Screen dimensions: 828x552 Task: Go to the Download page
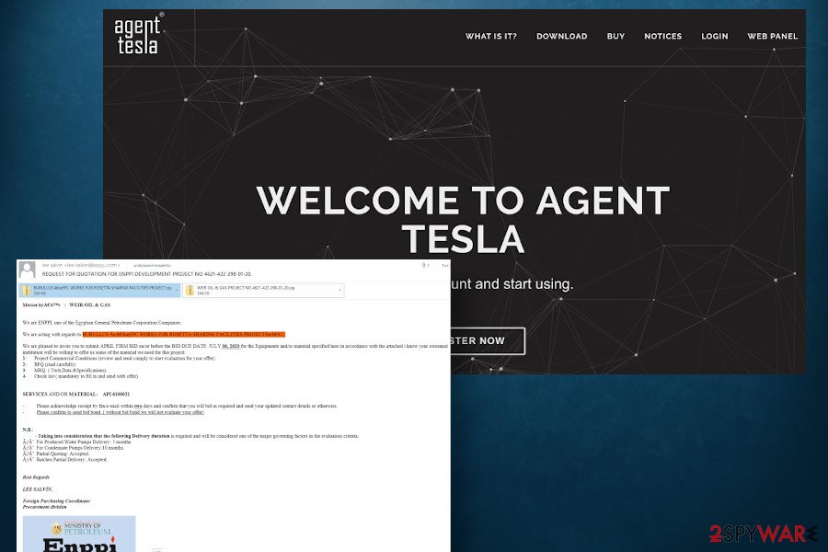click(x=561, y=37)
